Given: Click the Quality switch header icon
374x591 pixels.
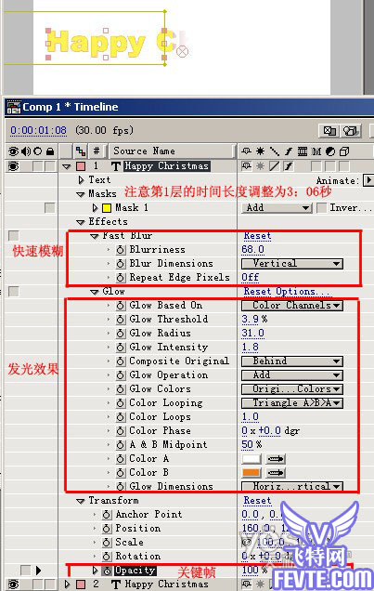Looking at the screenshot, I should click(x=275, y=151).
